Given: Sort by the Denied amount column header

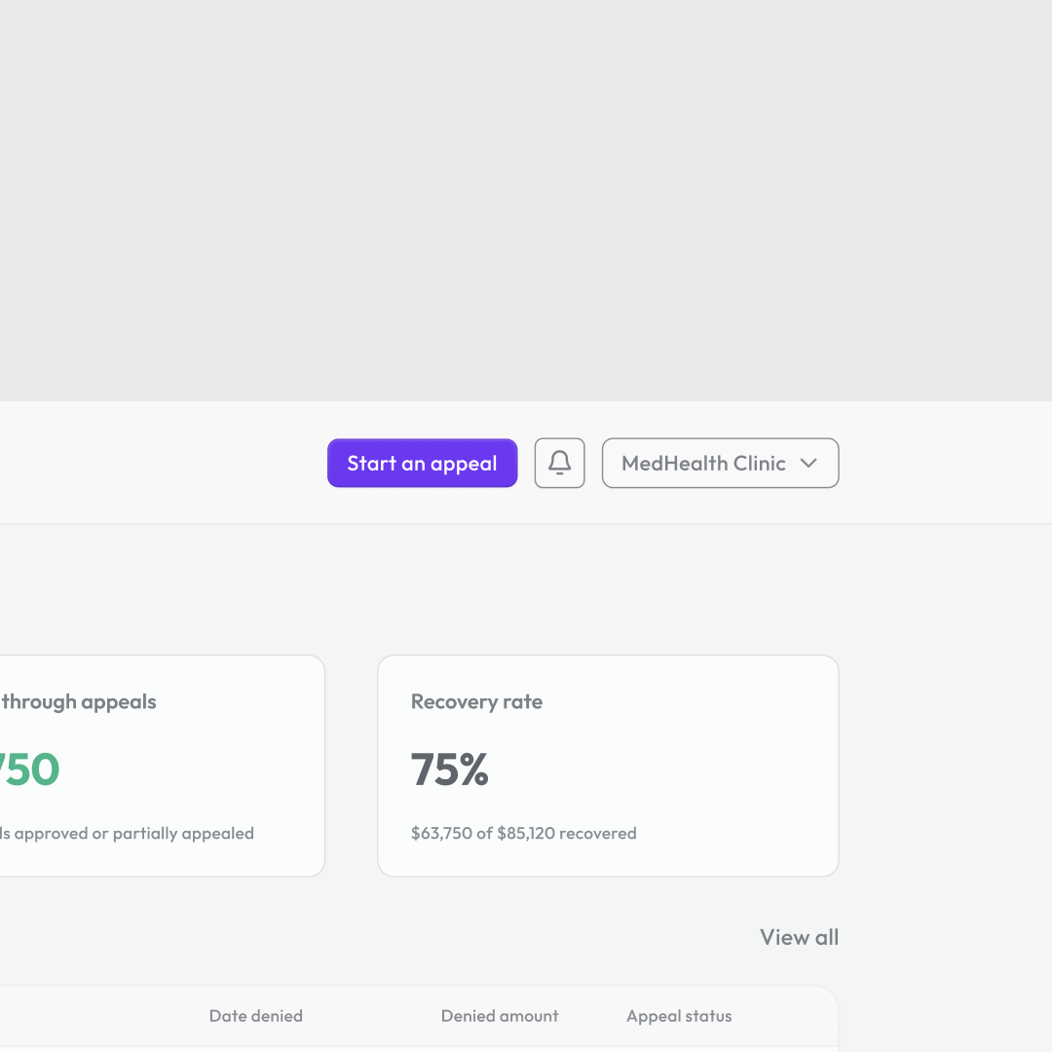Looking at the screenshot, I should pyautogui.click(x=499, y=1016).
